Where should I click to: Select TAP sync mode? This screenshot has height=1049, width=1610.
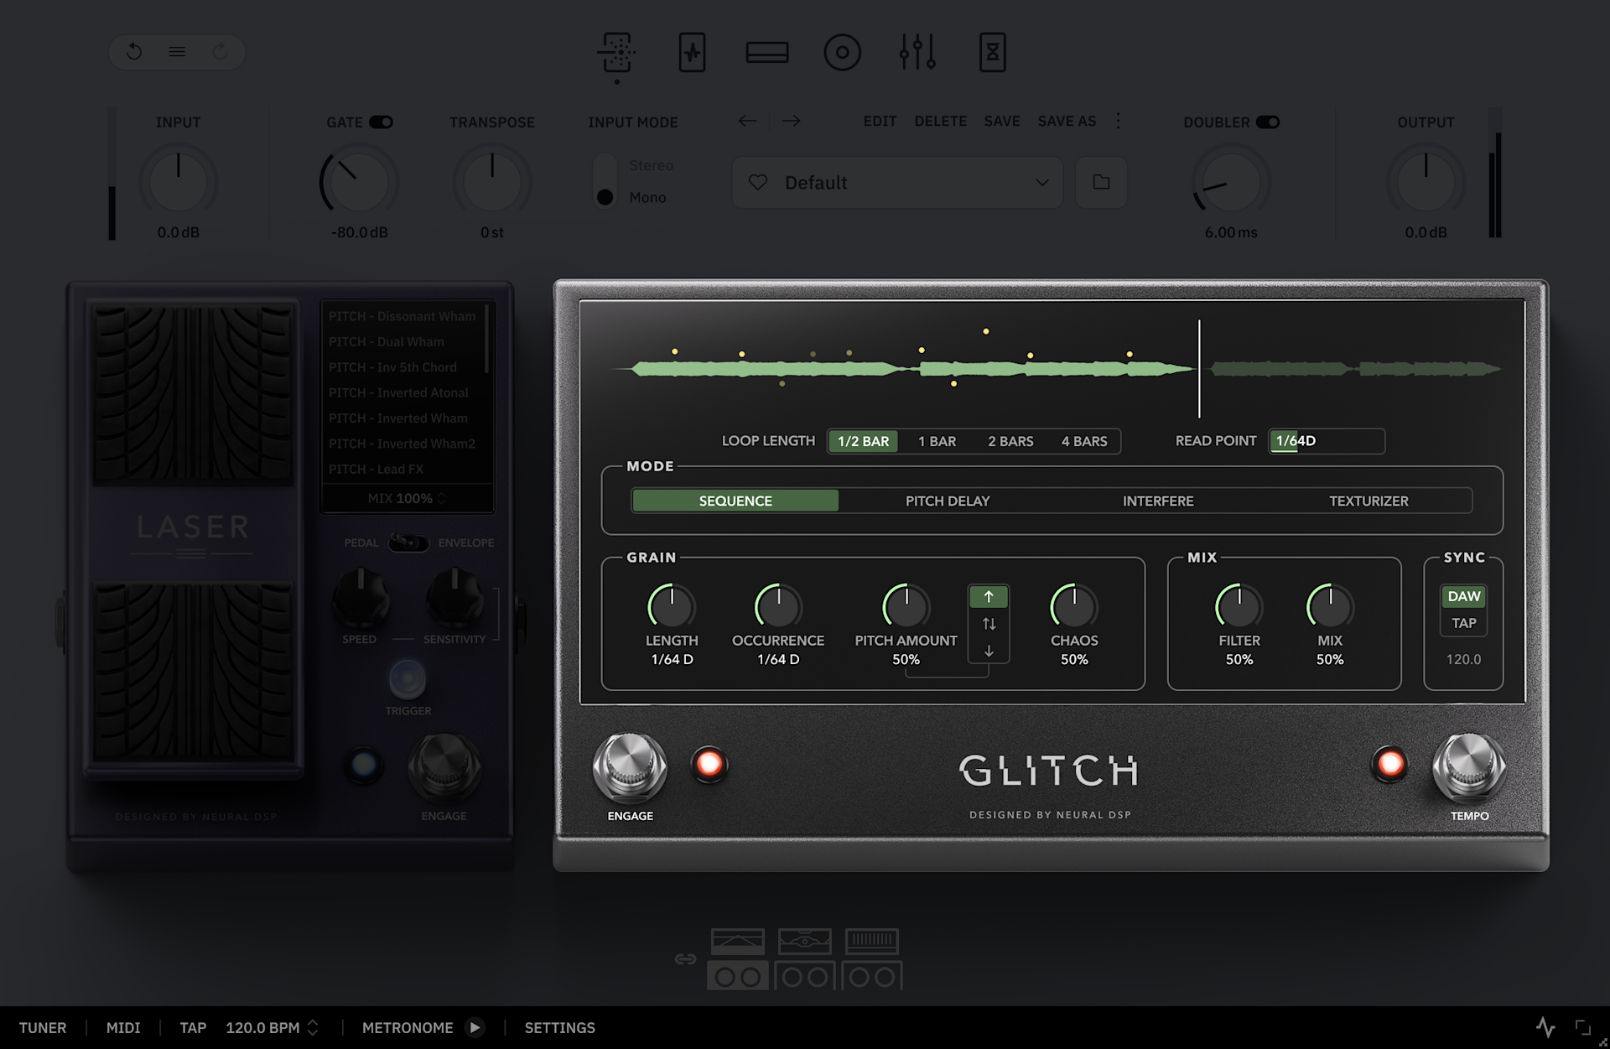(1464, 623)
